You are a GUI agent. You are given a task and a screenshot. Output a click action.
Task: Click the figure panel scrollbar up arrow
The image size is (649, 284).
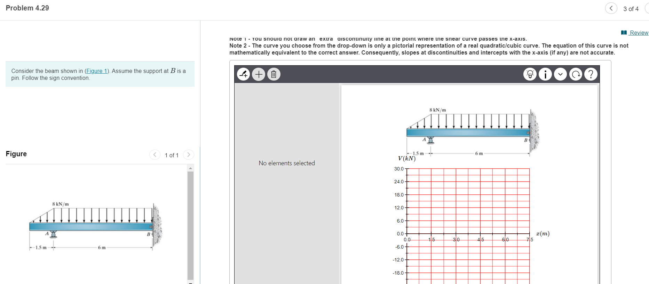[x=190, y=168]
